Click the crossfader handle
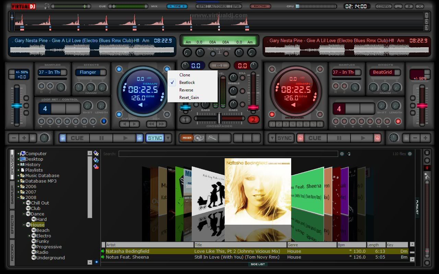Screen dimensions: 439x274 [x=219, y=118]
